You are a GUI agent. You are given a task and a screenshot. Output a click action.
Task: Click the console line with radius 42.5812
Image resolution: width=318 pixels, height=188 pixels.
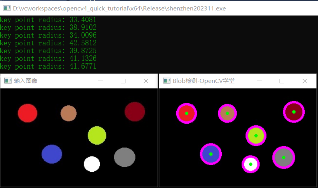48,43
